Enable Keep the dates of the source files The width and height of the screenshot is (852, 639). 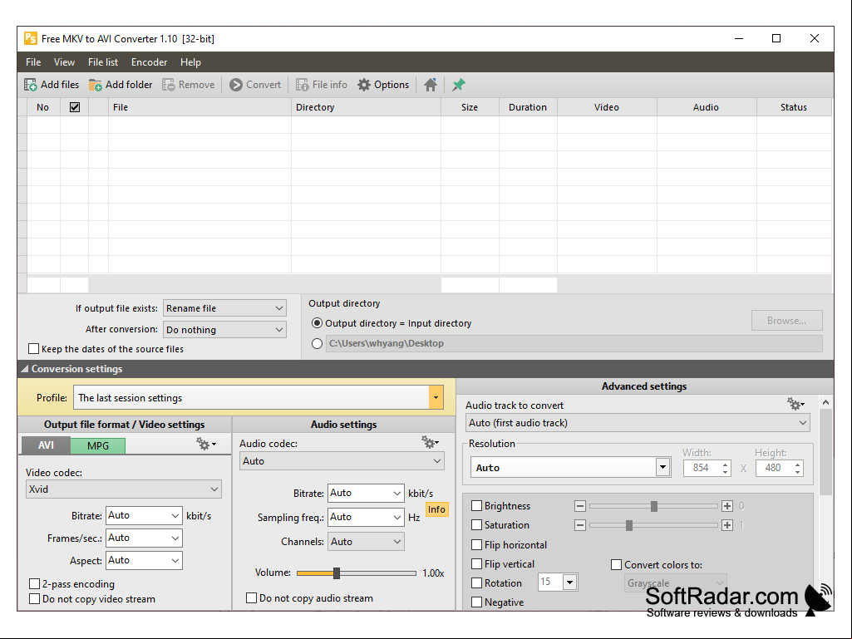[x=34, y=349]
